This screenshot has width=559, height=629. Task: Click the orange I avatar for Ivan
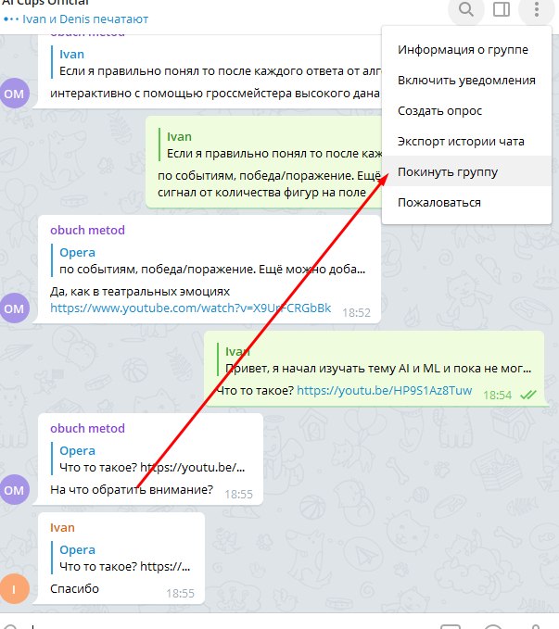point(15,589)
